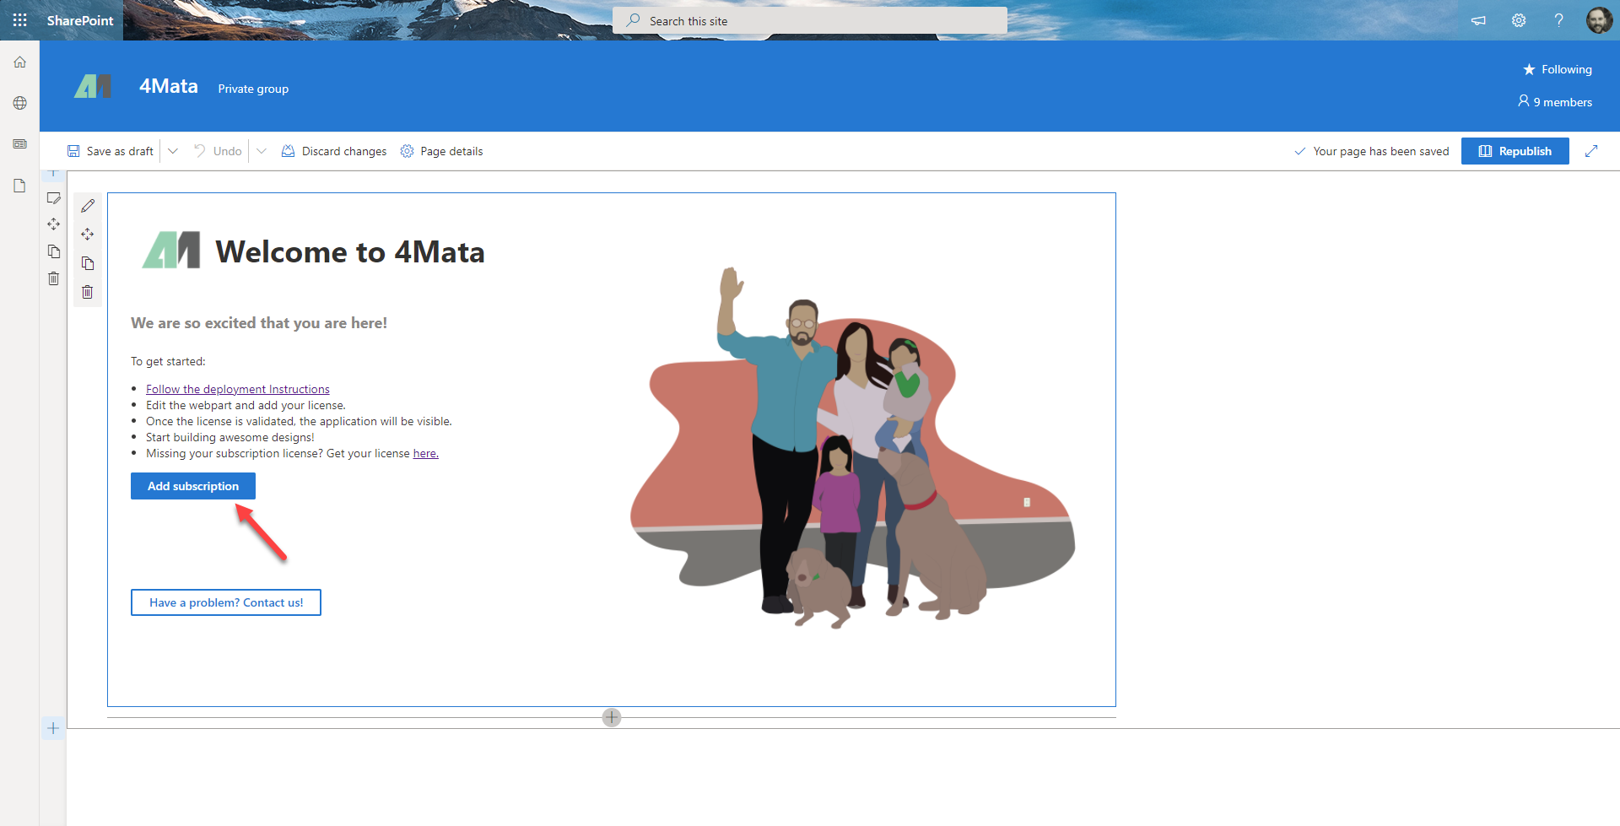
Task: Edit section using section toolbar icon
Action: [x=54, y=198]
